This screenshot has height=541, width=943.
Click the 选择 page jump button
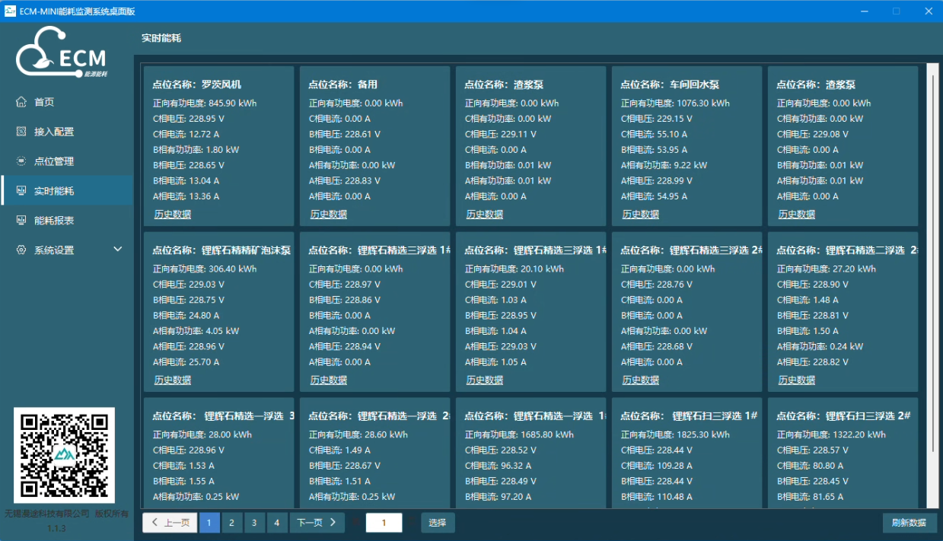pos(438,523)
